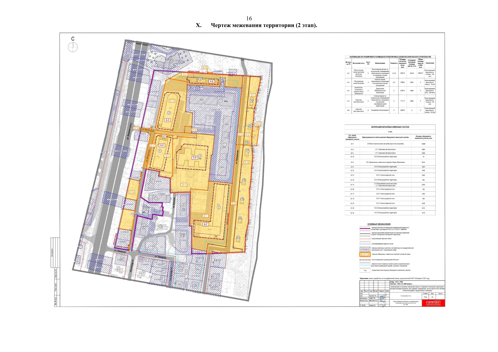Screen dimensions: 498x352
Task: Select circled building number 9
Action: click(183, 205)
